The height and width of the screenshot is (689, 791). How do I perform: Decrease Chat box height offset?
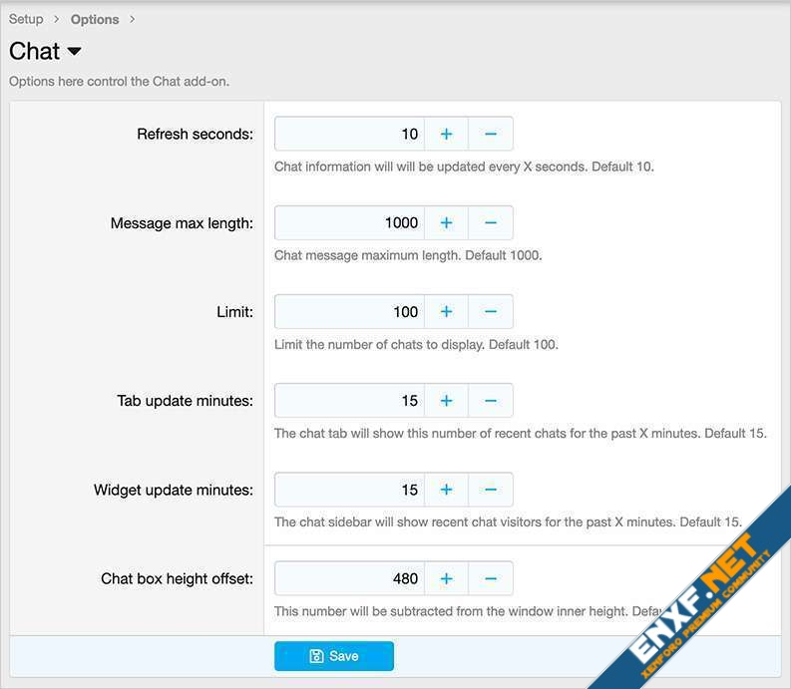(491, 578)
